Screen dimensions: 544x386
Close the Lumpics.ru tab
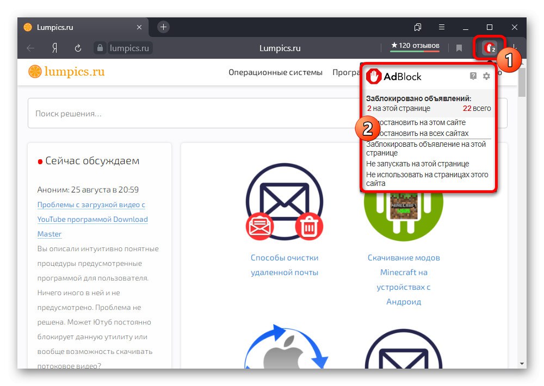[x=139, y=27]
